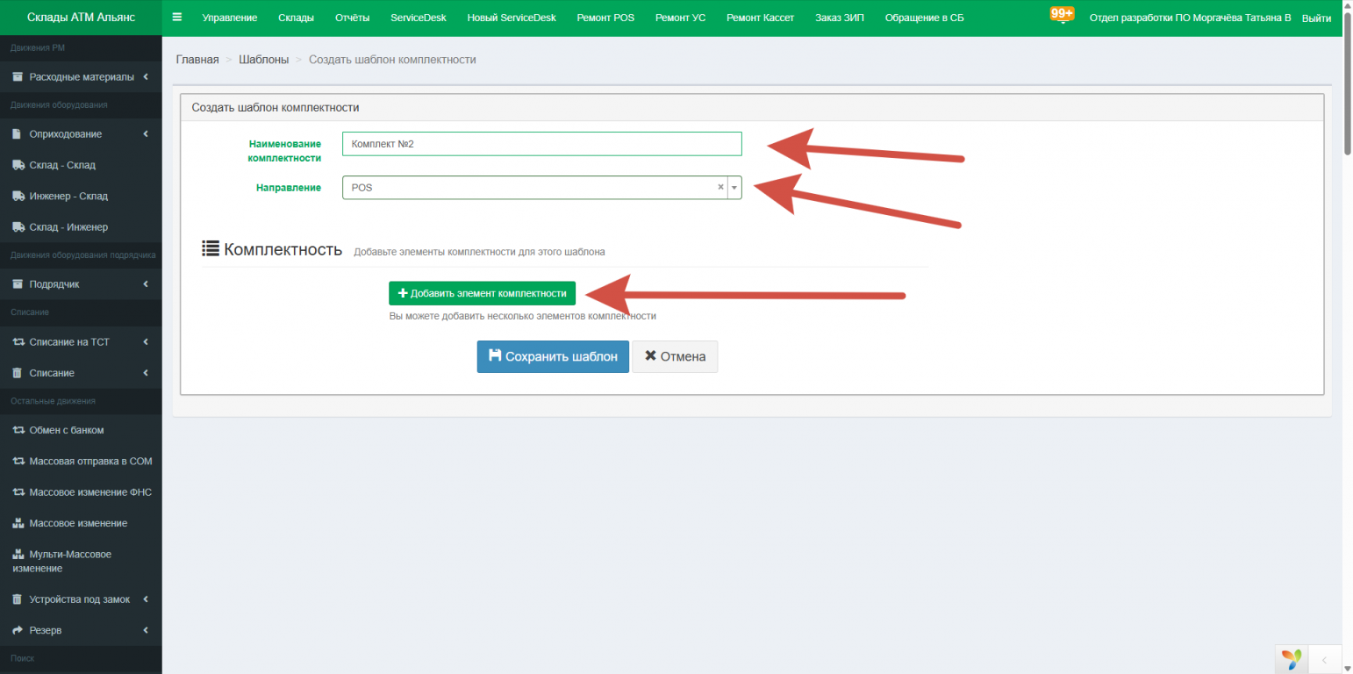Click the Шаблоны breadcrumb link
This screenshot has width=1353, height=674.
(x=263, y=60)
